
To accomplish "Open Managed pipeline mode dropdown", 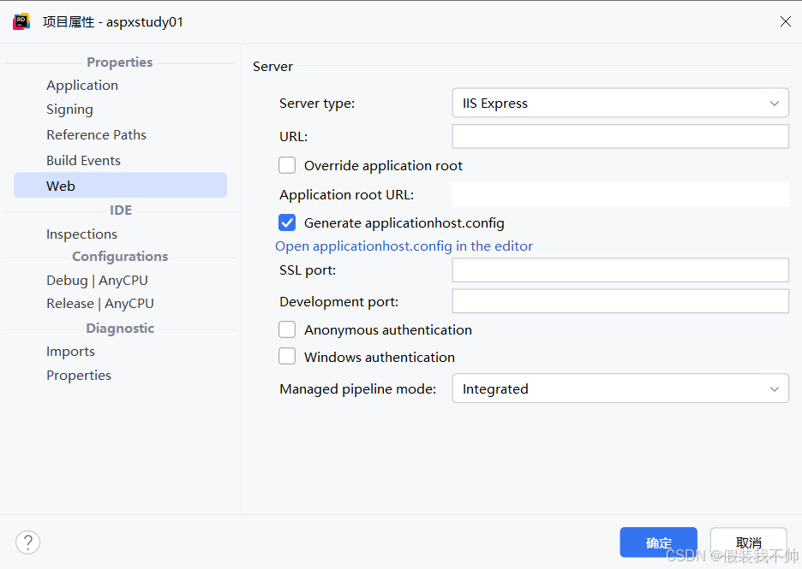I will (x=619, y=389).
